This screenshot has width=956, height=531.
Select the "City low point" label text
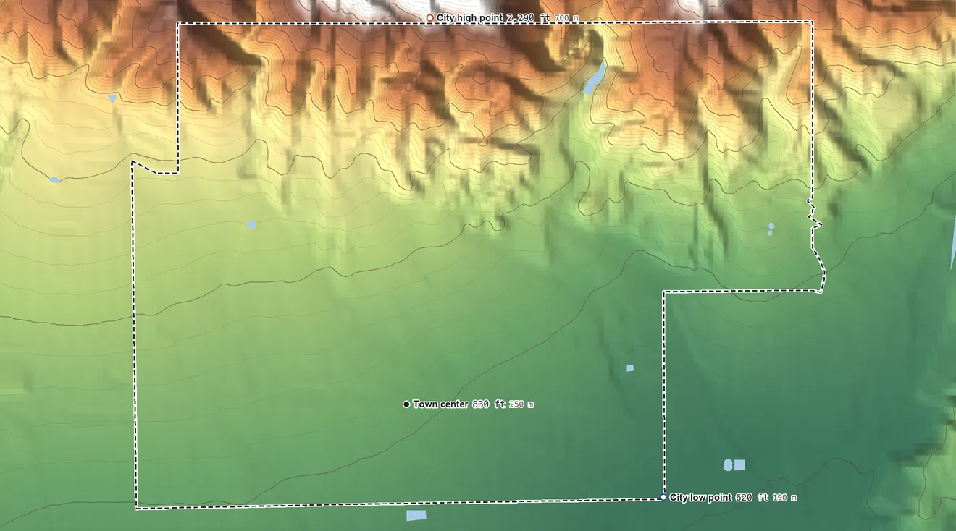tap(701, 498)
